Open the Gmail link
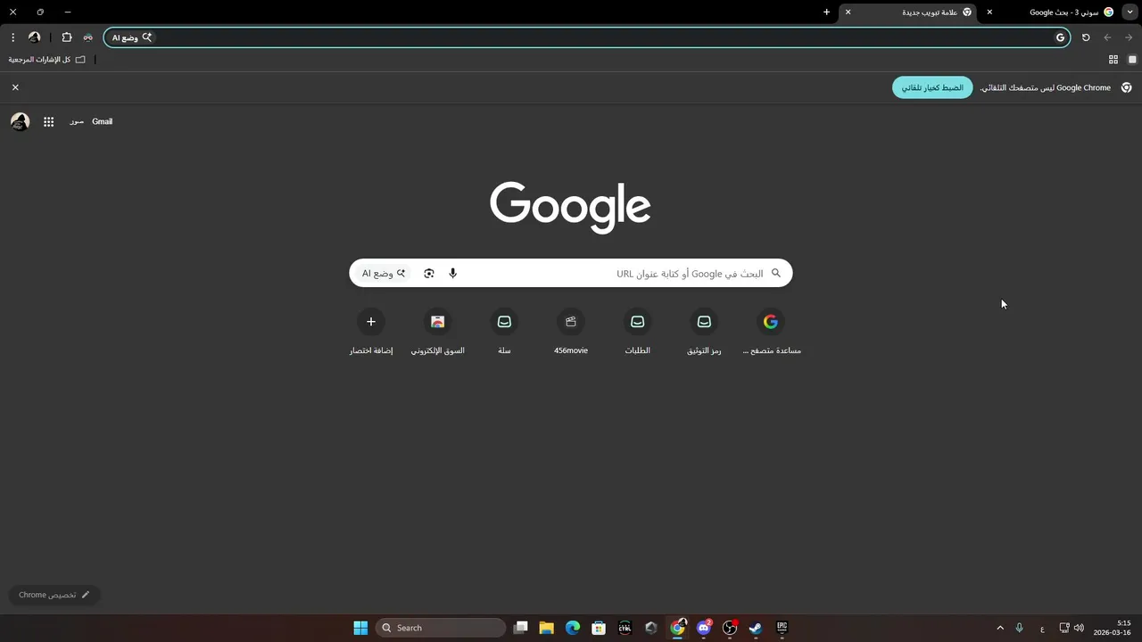The image size is (1142, 642). tap(102, 121)
